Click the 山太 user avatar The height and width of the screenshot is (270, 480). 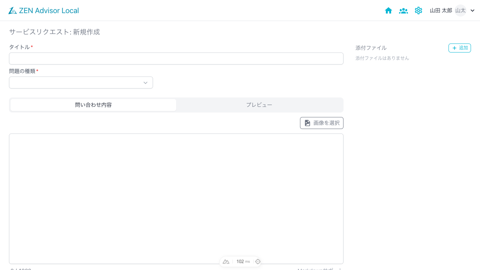pos(460,10)
